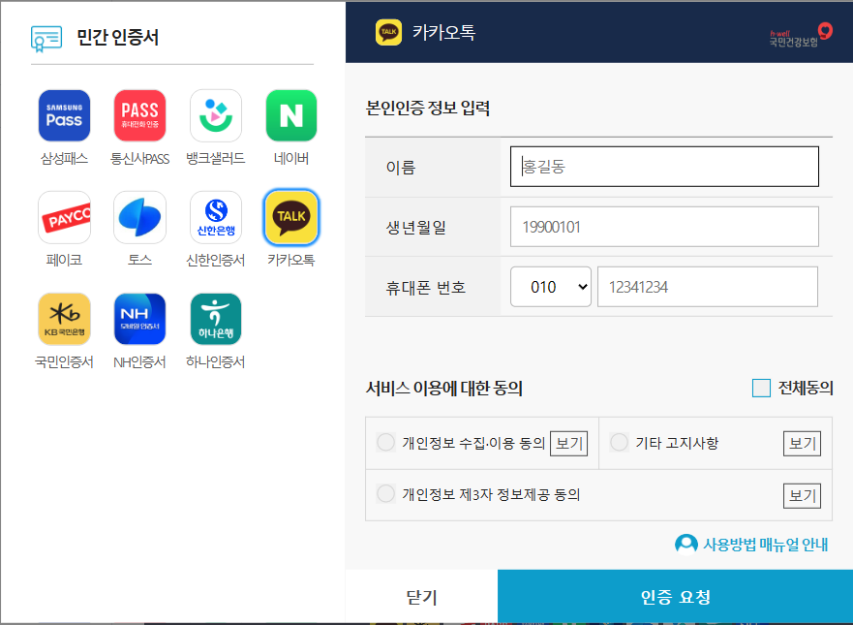This screenshot has width=853, height=625.
Task: Click the 생년월일 birthdate input field
Action: (664, 227)
